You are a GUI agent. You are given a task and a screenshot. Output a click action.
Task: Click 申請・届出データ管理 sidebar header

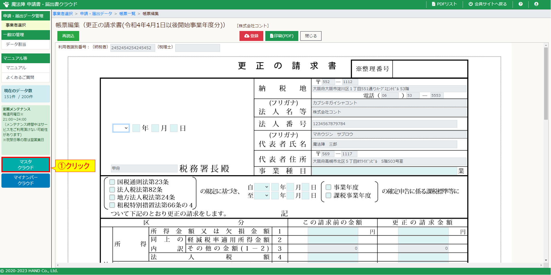(x=26, y=16)
